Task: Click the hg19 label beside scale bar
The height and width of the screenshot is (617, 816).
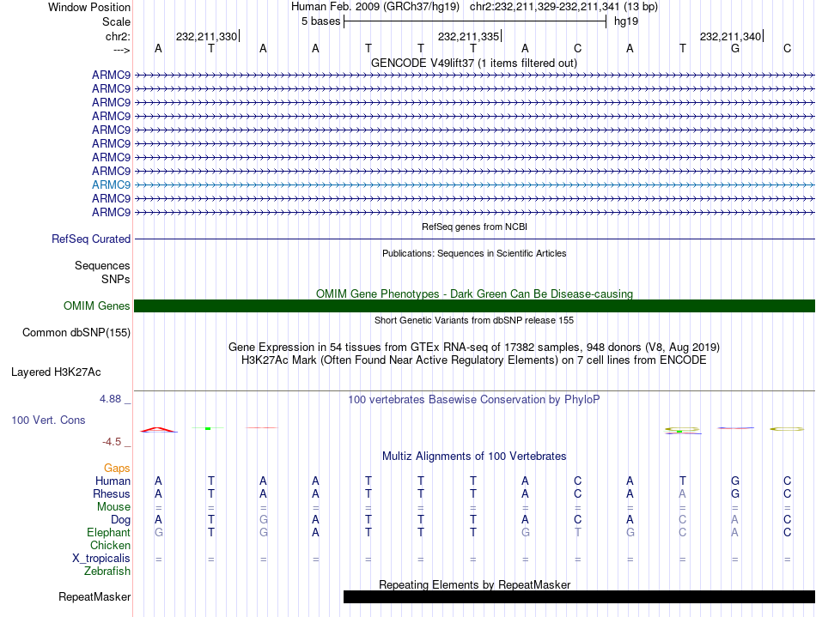Action: coord(626,21)
